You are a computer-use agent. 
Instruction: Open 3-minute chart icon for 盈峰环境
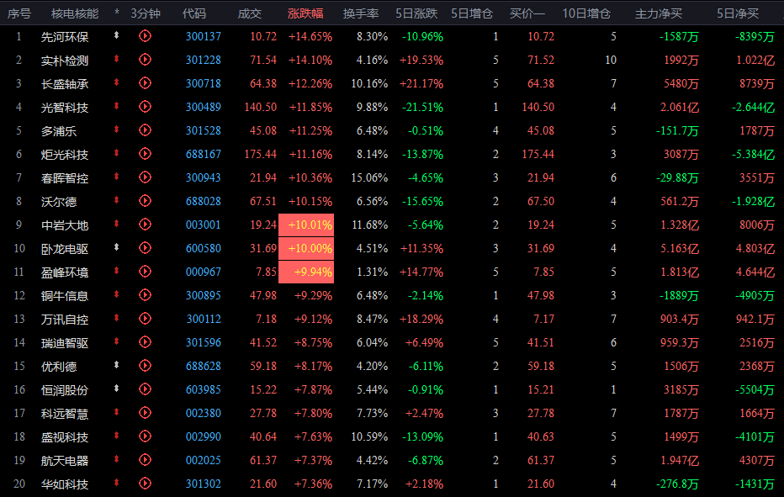(x=145, y=272)
